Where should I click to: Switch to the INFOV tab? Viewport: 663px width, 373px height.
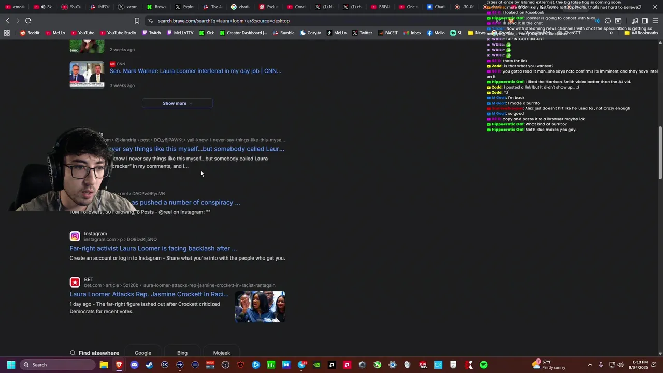[x=99, y=7]
